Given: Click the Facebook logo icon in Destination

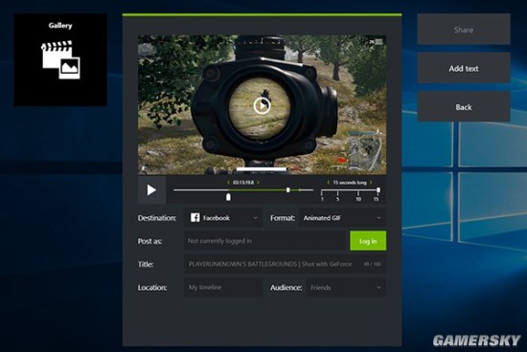Looking at the screenshot, I should click(x=195, y=218).
